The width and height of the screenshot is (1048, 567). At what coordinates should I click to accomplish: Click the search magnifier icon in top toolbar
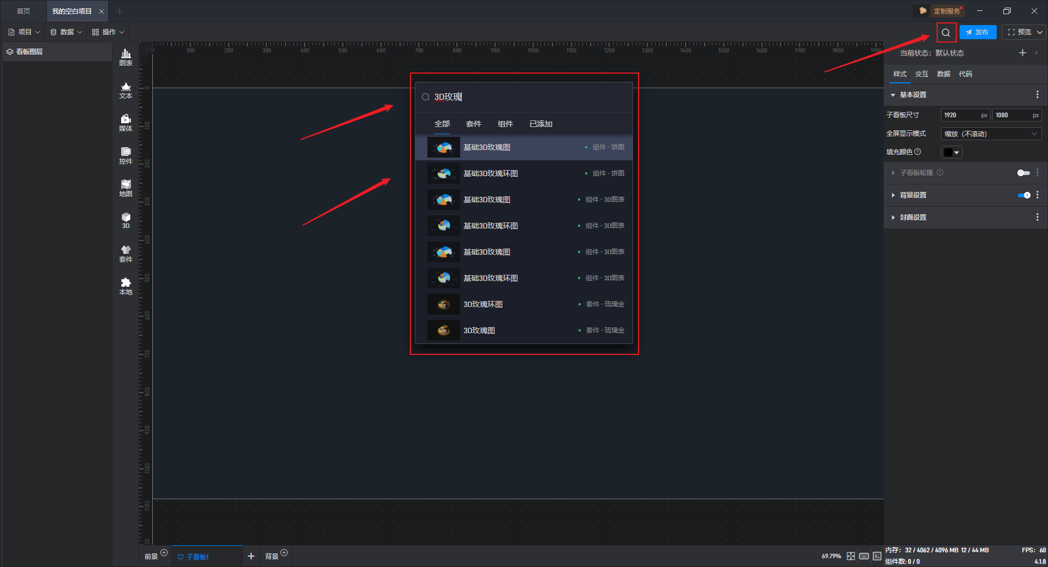tap(946, 32)
